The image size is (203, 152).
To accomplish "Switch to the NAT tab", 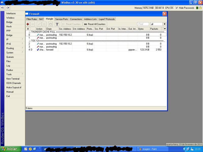I will pyautogui.click(x=41, y=19).
